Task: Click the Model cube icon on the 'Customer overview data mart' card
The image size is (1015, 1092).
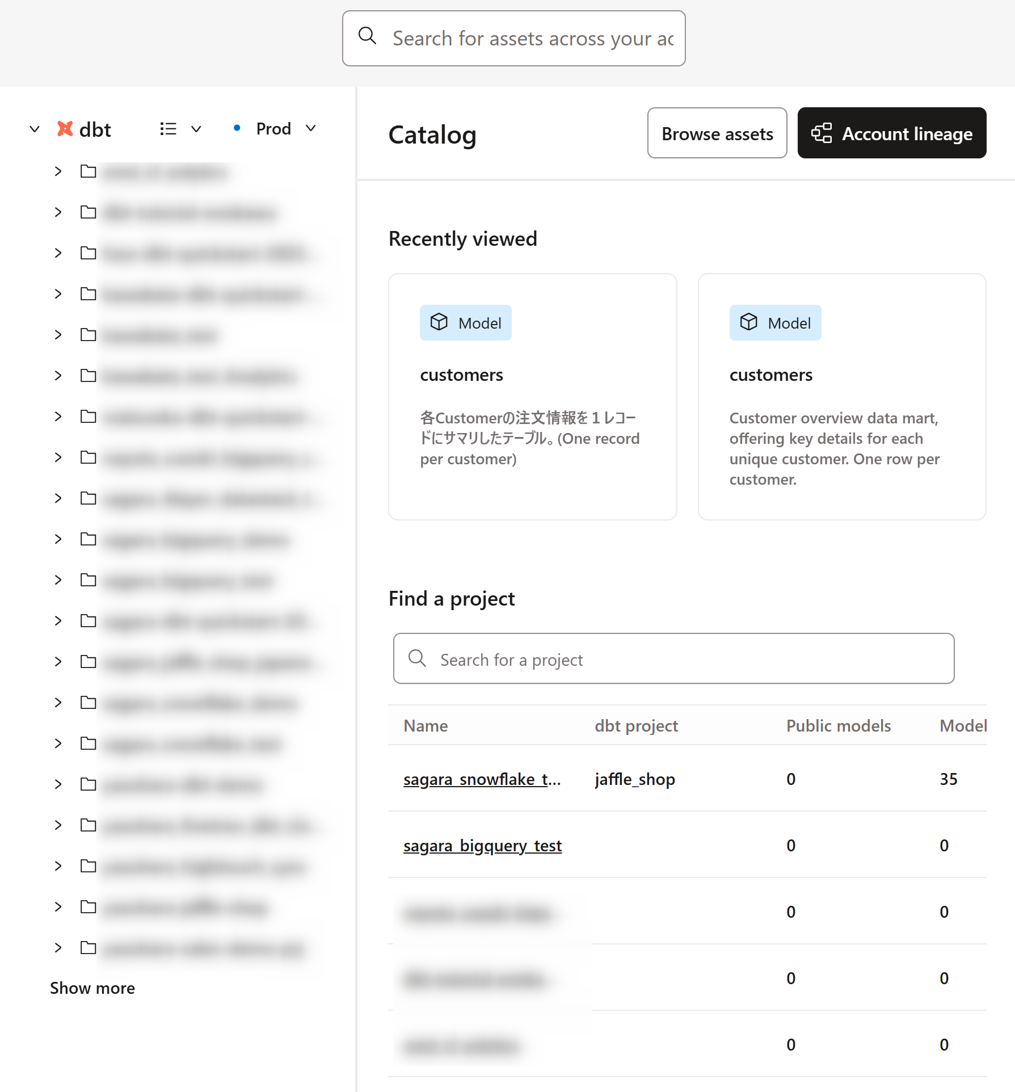Action: (749, 322)
